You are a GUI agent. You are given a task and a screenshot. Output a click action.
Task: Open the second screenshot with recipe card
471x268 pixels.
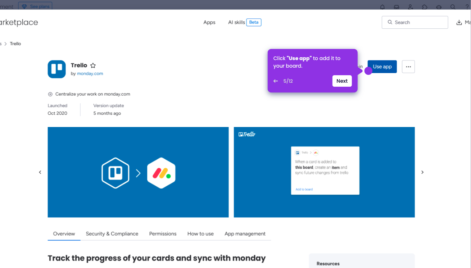[324, 172]
